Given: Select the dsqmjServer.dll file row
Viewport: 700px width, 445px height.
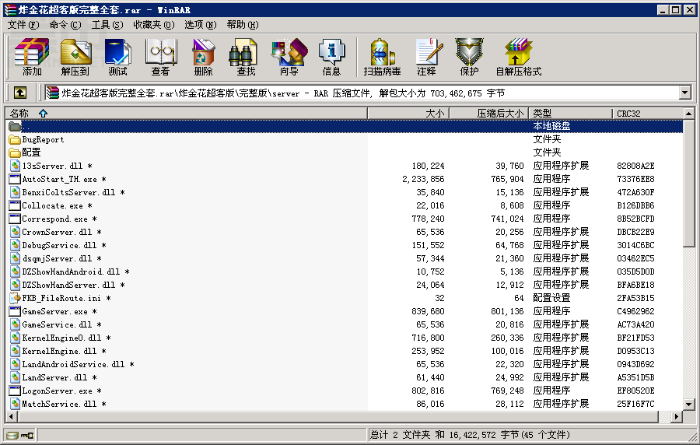Looking at the screenshot, I should (345, 258).
